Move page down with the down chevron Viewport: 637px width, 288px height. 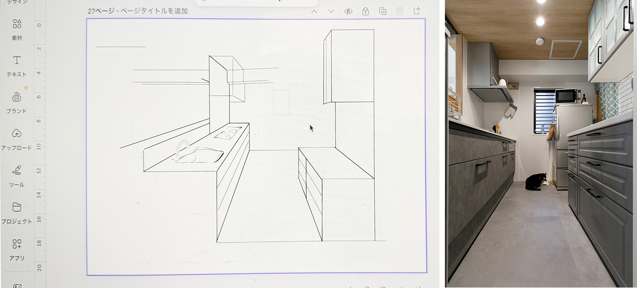pos(331,11)
